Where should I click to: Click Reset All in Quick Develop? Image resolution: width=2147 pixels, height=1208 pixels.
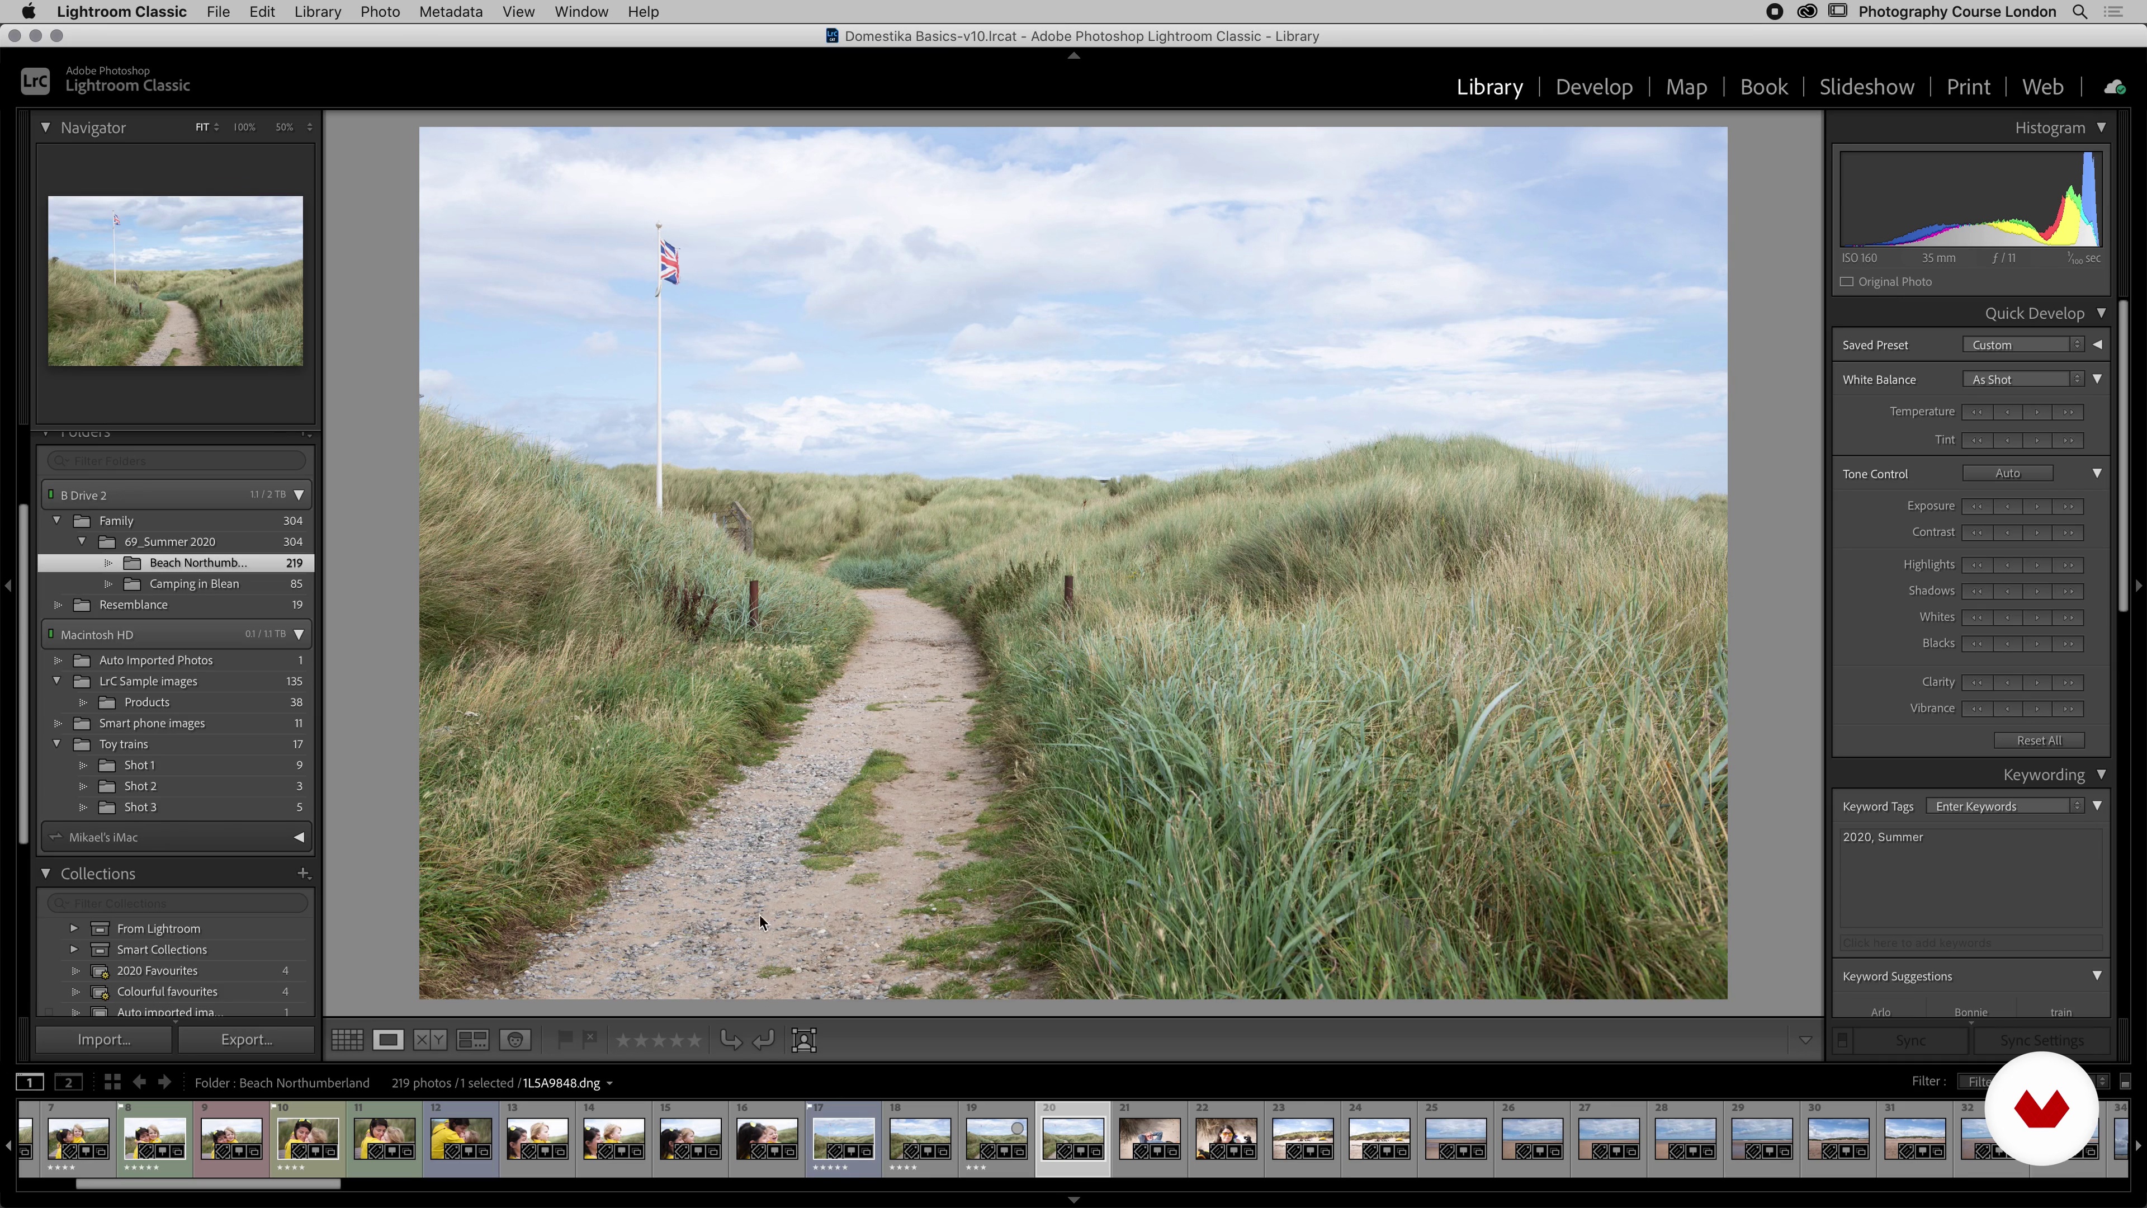pyautogui.click(x=2039, y=740)
